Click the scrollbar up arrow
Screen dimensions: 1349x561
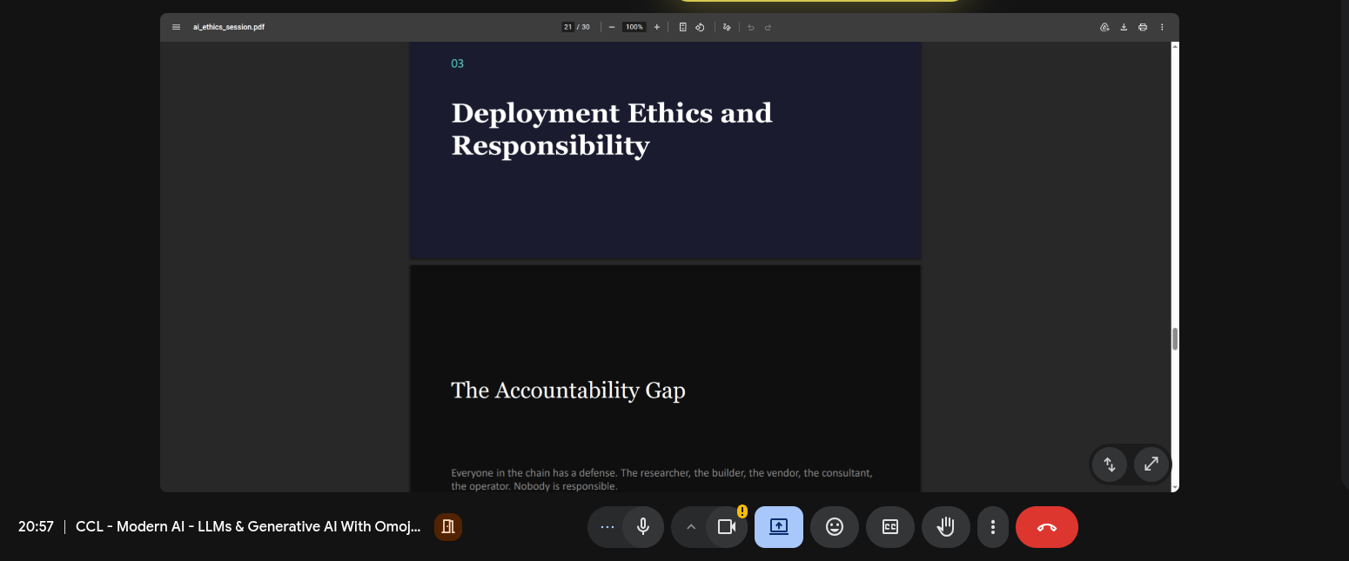[x=1175, y=46]
